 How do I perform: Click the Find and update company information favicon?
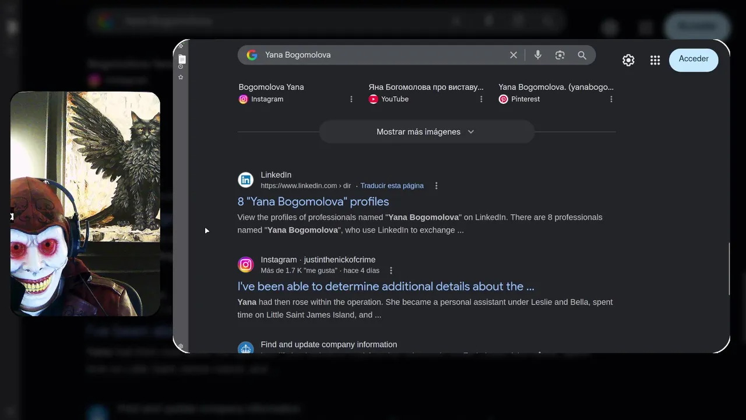point(246,348)
